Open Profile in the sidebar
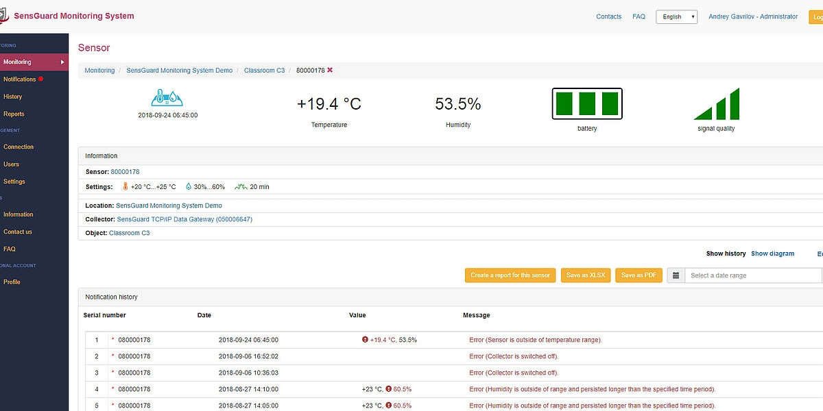The width and height of the screenshot is (823, 411). tap(12, 282)
